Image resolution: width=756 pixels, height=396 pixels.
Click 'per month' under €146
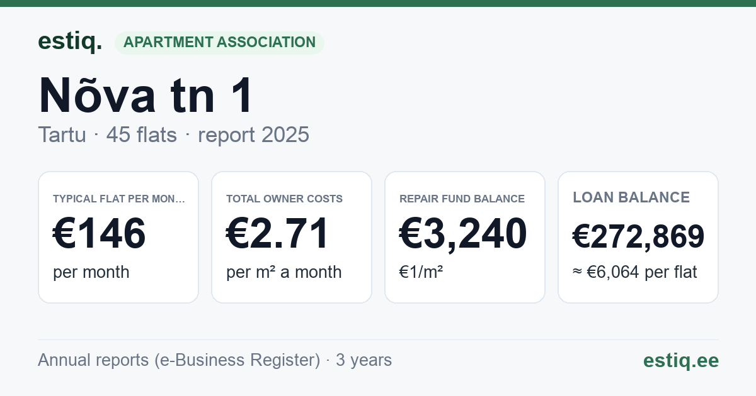point(91,272)
